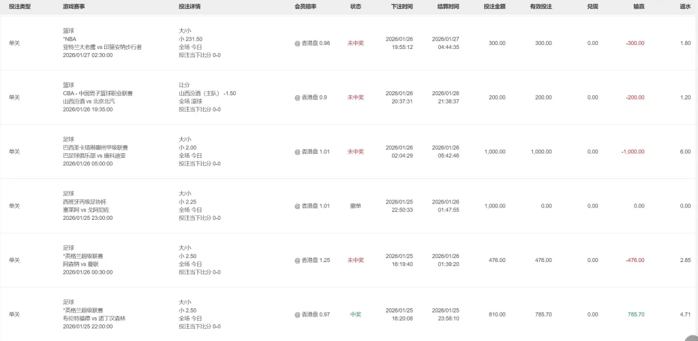Sort by 下注时间 column header

402,6
